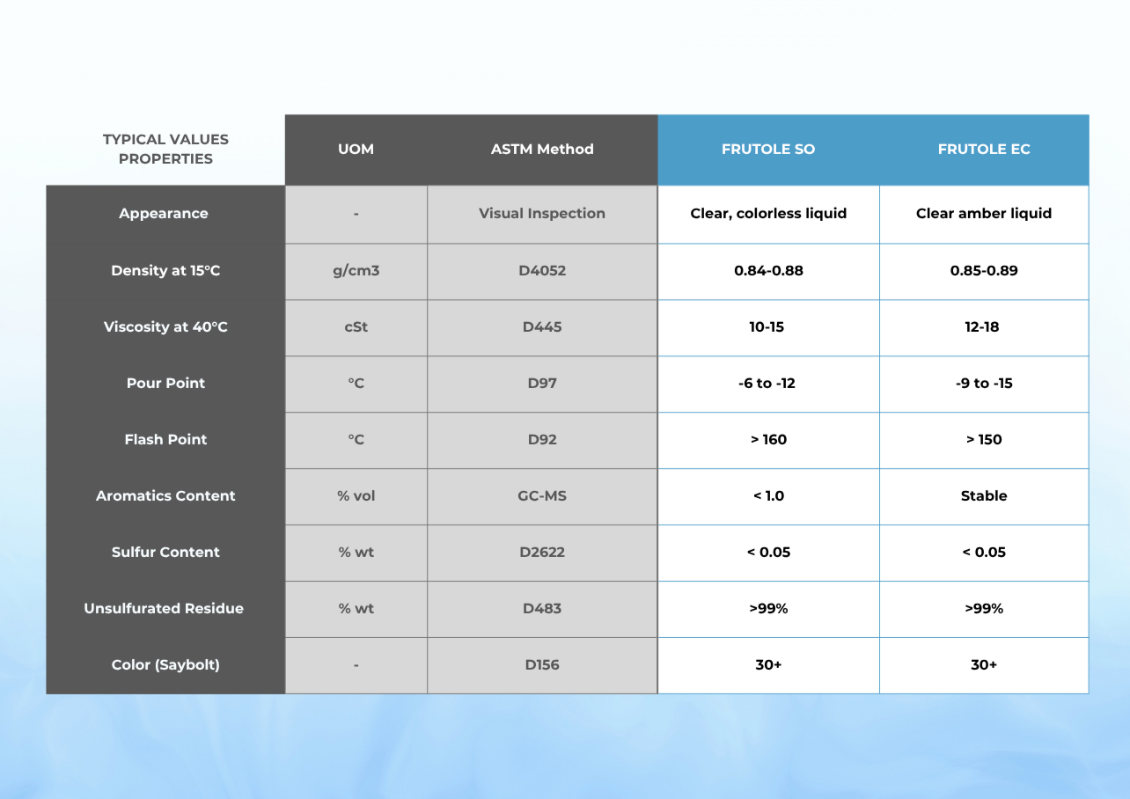Click the 'Flash Point' row label

coord(165,440)
